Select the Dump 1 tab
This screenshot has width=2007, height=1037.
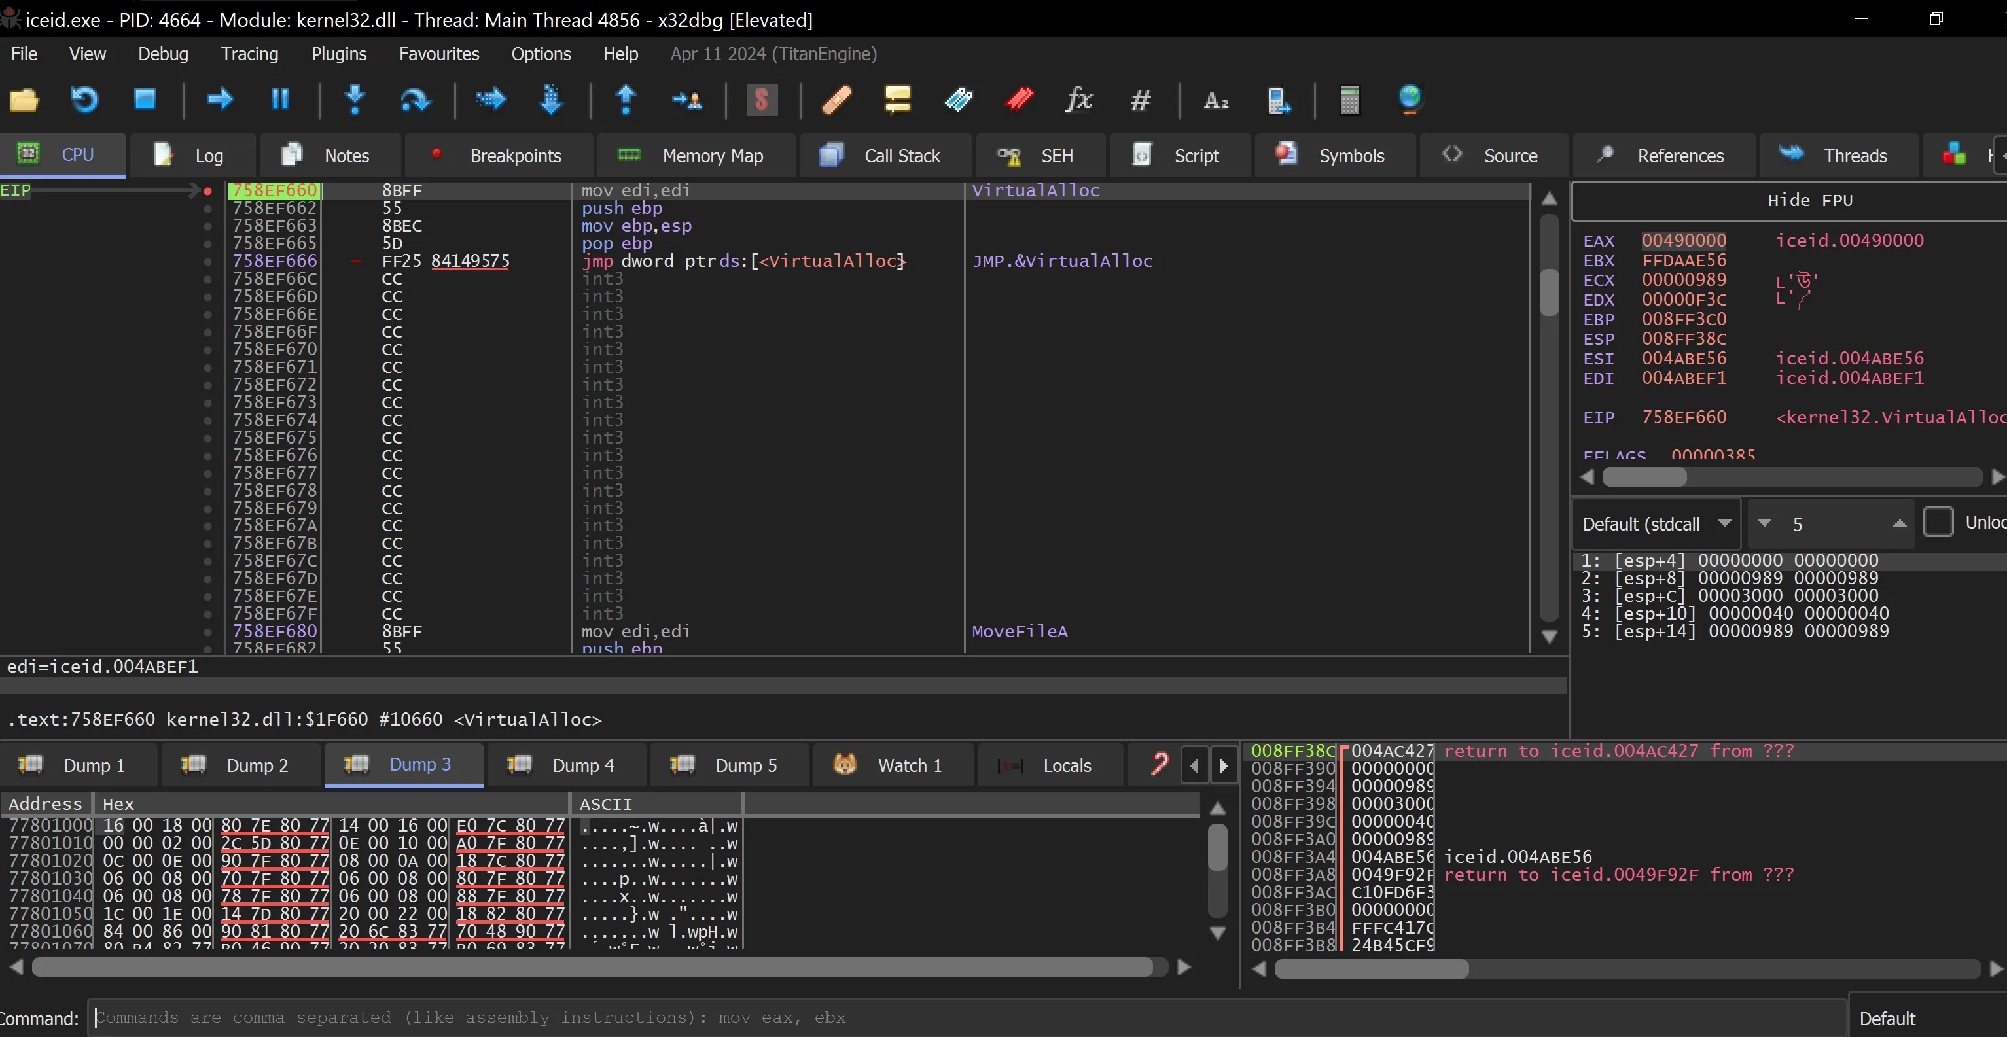(x=79, y=765)
